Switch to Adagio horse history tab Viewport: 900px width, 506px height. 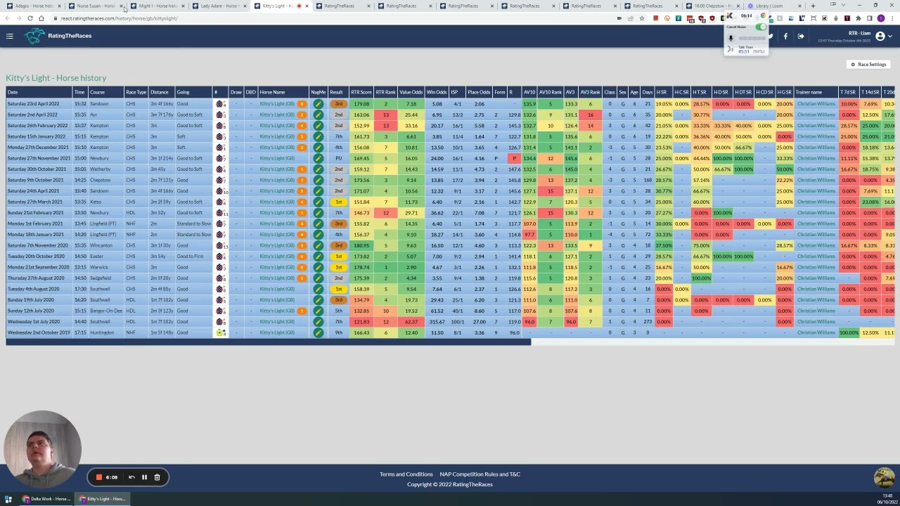pyautogui.click(x=34, y=6)
